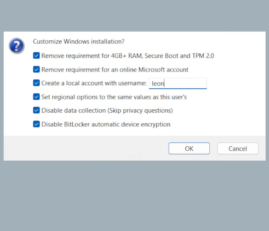This screenshot has width=269, height=231.
Task: Click the 'Disable data collection' label text
Action: pos(107,111)
